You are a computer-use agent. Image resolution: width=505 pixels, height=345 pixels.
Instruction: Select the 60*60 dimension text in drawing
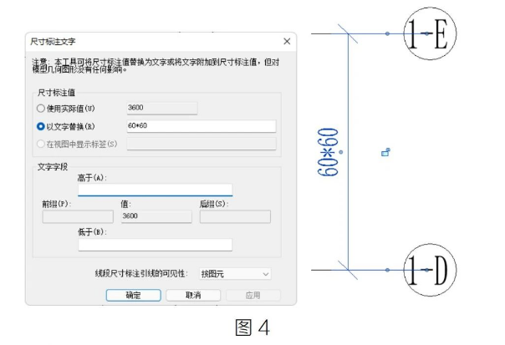[x=328, y=152]
